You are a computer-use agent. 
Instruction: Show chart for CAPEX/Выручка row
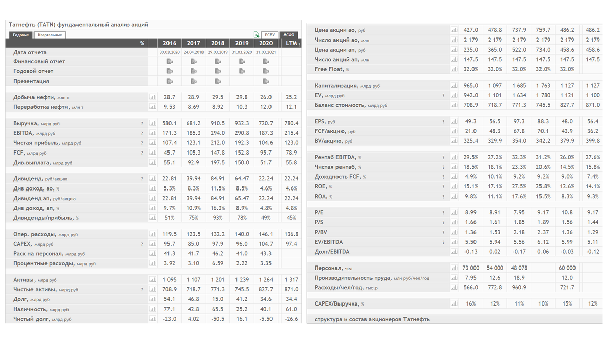pyautogui.click(x=454, y=303)
